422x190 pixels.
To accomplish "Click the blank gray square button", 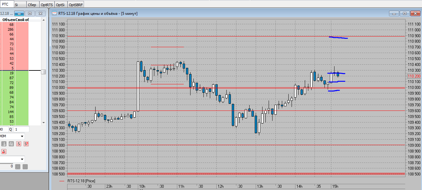I will click(x=25, y=167).
